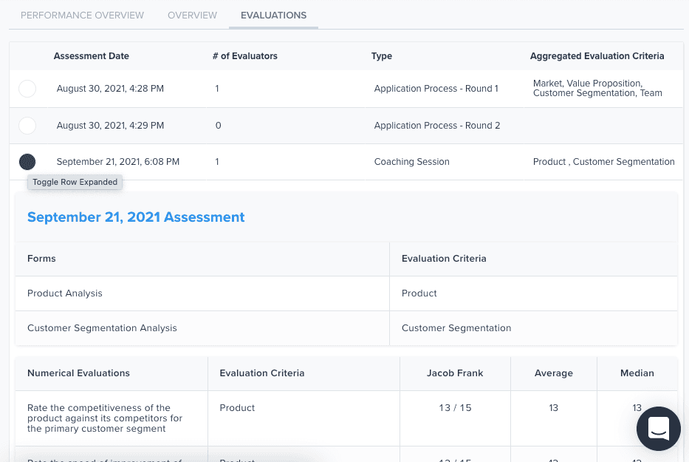Open the Customer Segmentation Analysis form

click(102, 328)
